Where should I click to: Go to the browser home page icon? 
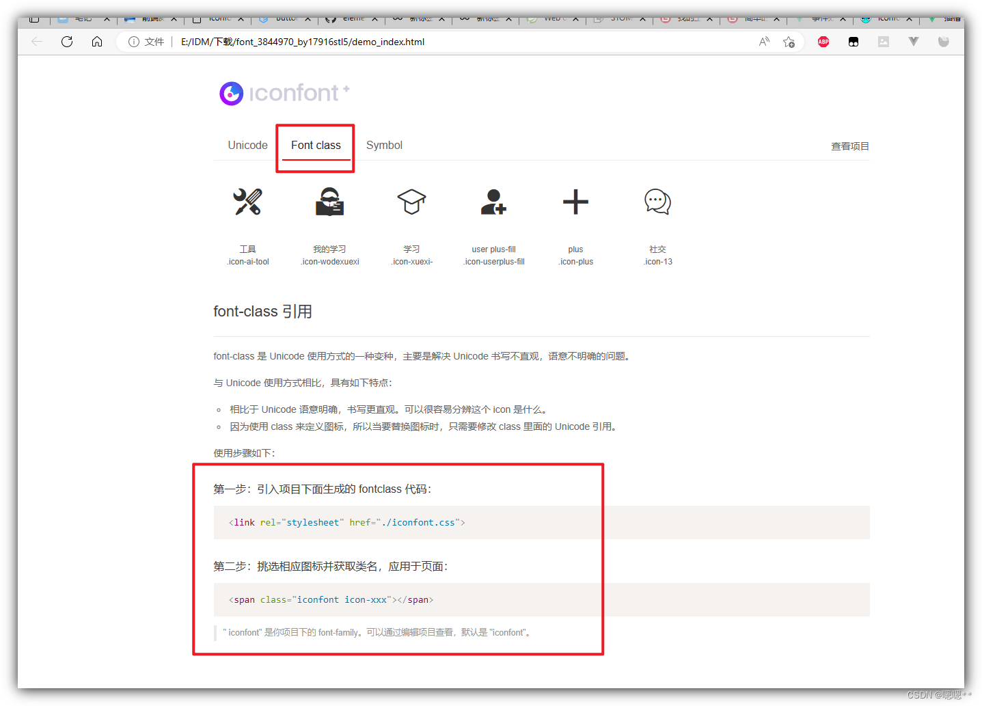pyautogui.click(x=97, y=42)
